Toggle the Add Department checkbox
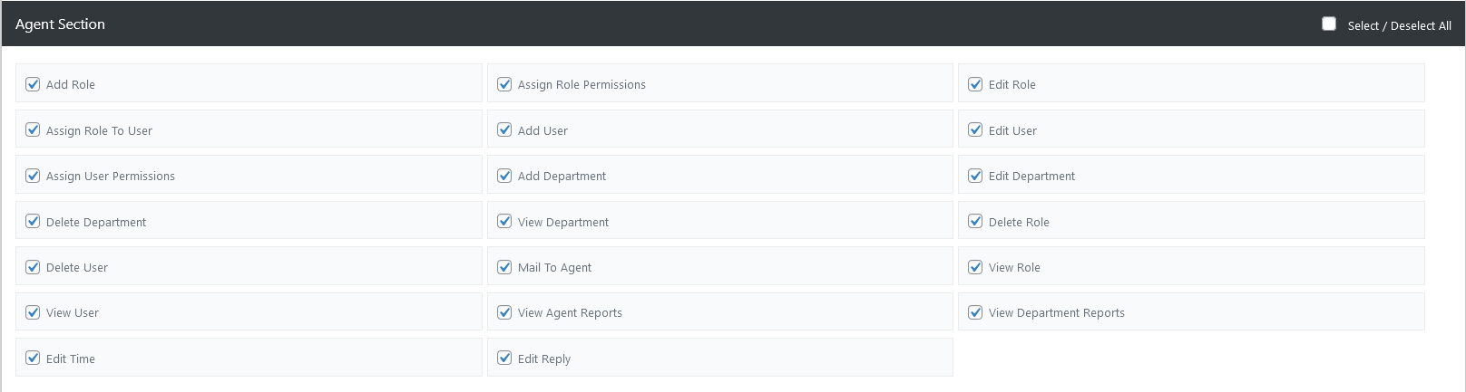Viewport: 1466px width, 392px height. [x=504, y=176]
